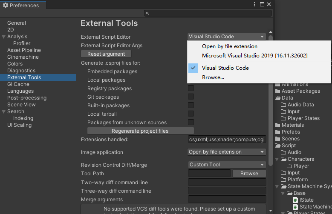Click the Platform folder icon
The height and width of the screenshot is (214, 332).
[x=283, y=180]
